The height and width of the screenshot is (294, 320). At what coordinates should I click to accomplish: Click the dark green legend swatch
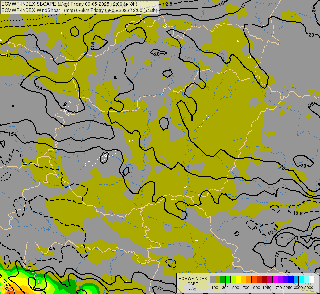click(223, 279)
